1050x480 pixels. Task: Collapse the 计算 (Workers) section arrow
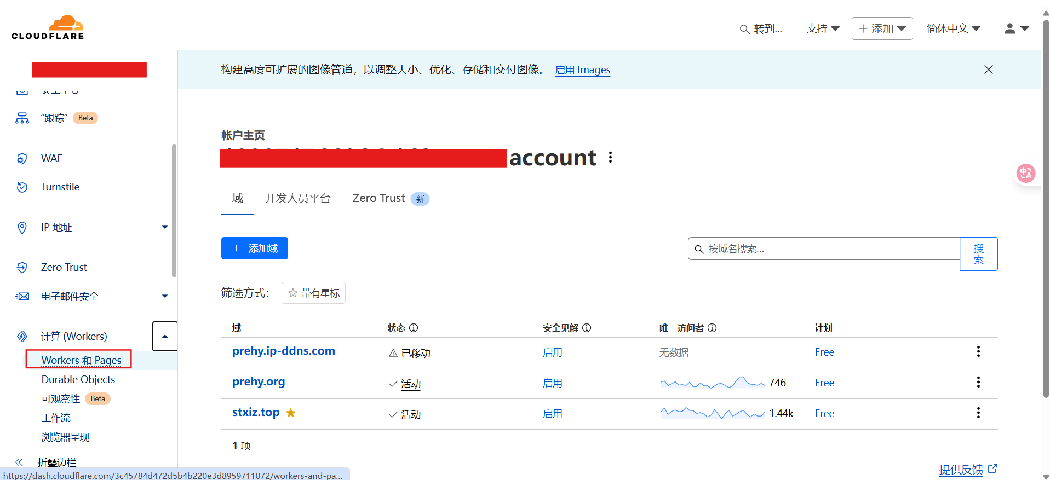pos(165,336)
